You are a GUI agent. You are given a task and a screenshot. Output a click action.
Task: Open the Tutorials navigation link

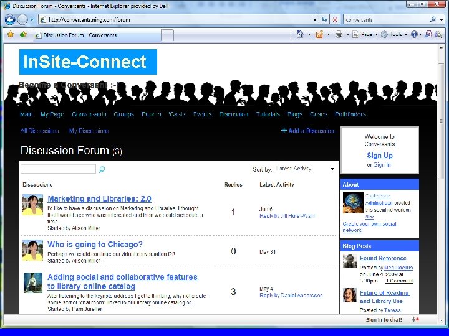pyautogui.click(x=268, y=114)
